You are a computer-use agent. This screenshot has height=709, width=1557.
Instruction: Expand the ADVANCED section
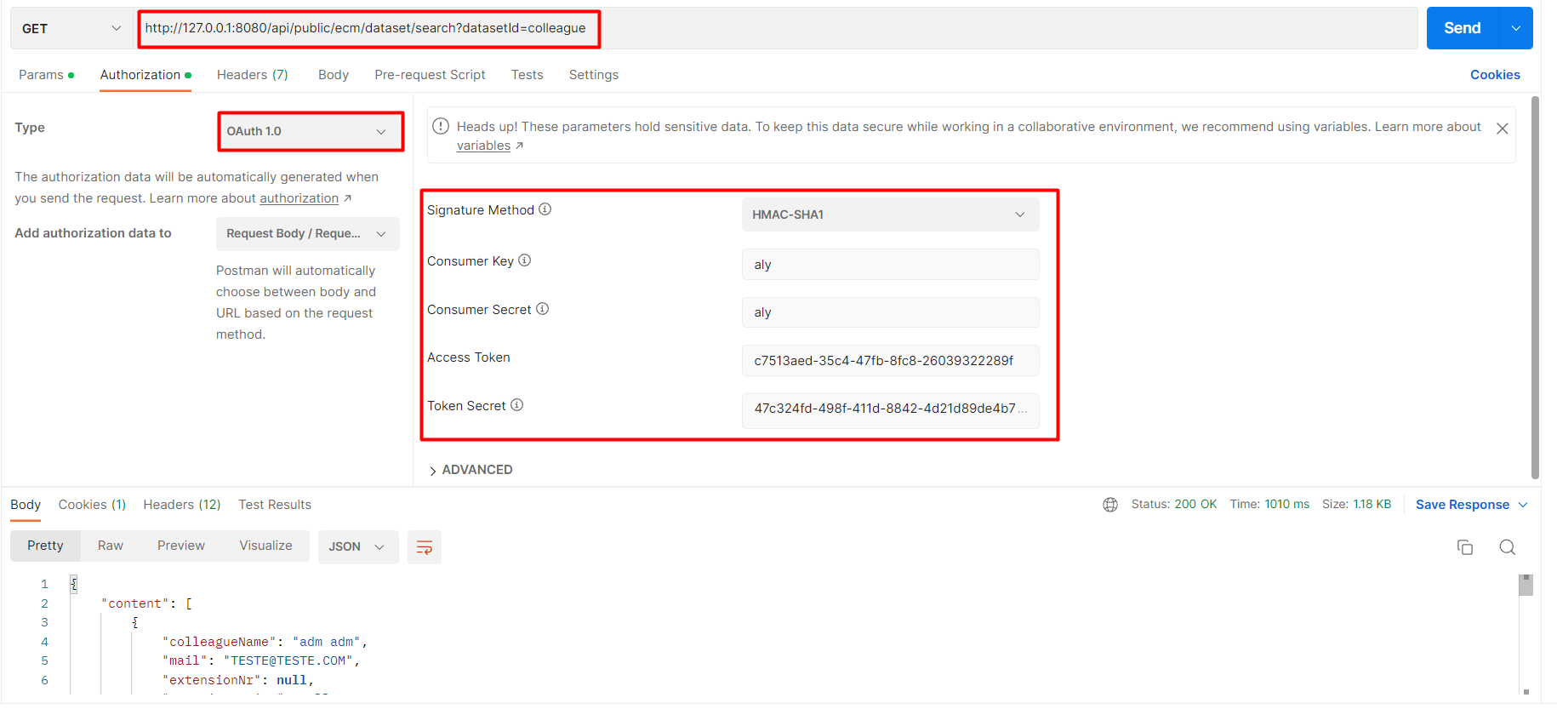(471, 470)
